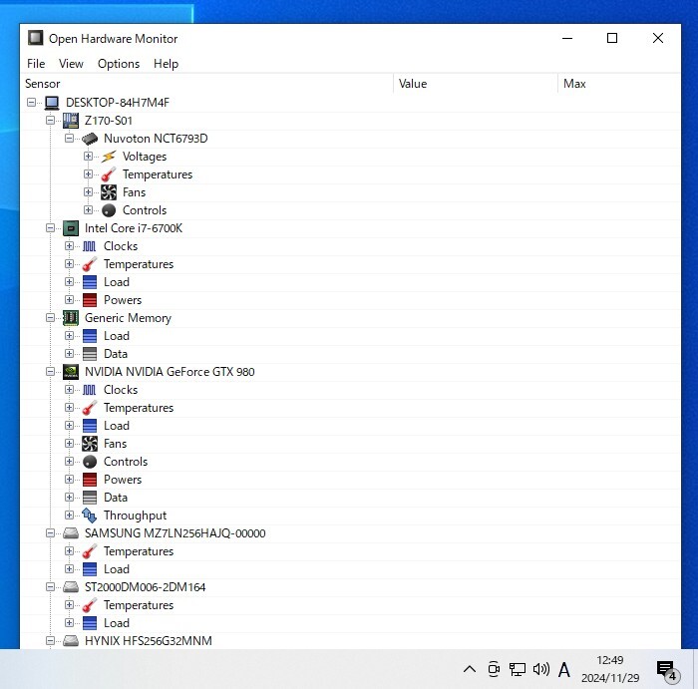Click the fan icon under Nuvoton NCT6793D
The width and height of the screenshot is (698, 689).
(x=109, y=192)
